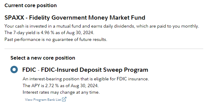Click the 7-day yield 4.96 % value
The height and width of the screenshot is (107, 208).
[47, 33]
